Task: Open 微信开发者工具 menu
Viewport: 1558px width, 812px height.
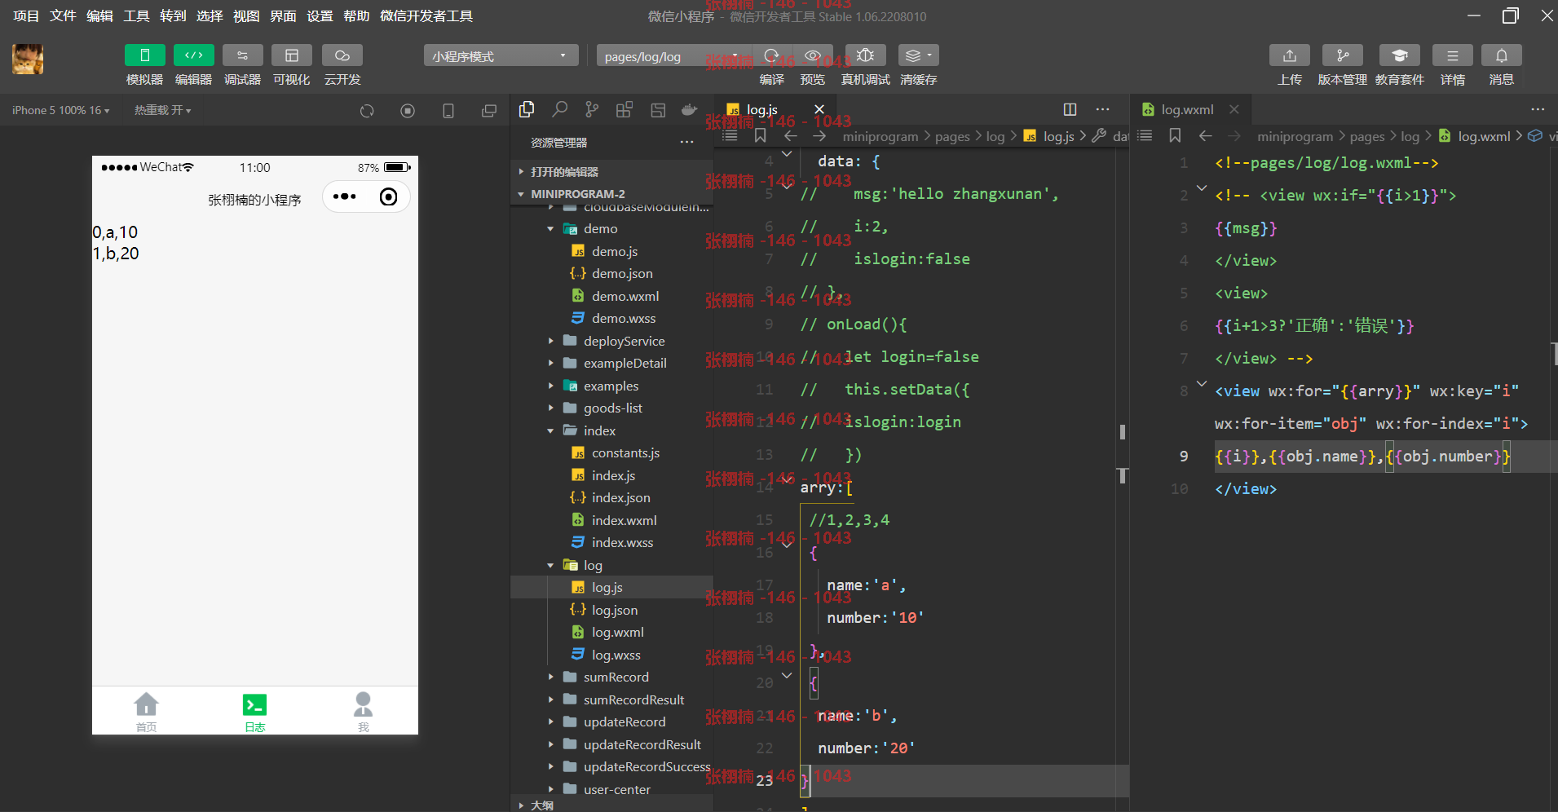Action: 426,15
